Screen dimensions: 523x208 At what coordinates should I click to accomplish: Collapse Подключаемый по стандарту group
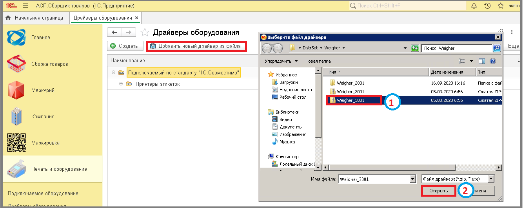point(113,72)
